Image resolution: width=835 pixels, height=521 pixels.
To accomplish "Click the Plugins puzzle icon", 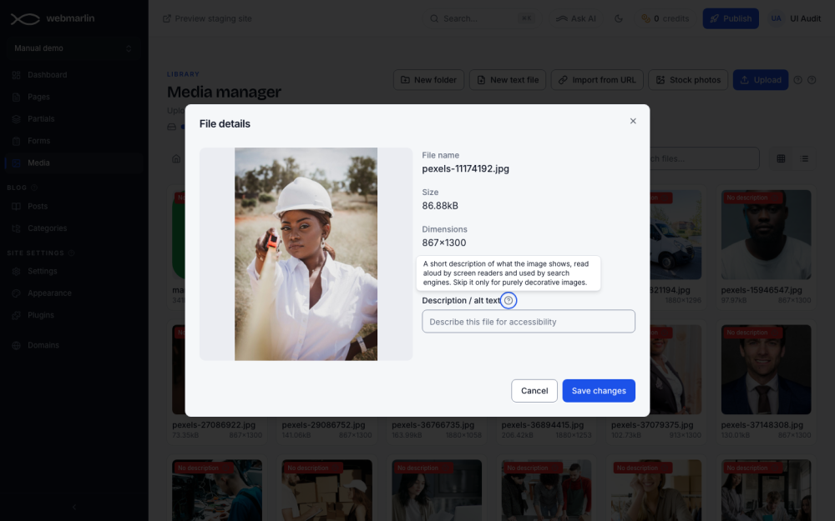I will point(17,315).
